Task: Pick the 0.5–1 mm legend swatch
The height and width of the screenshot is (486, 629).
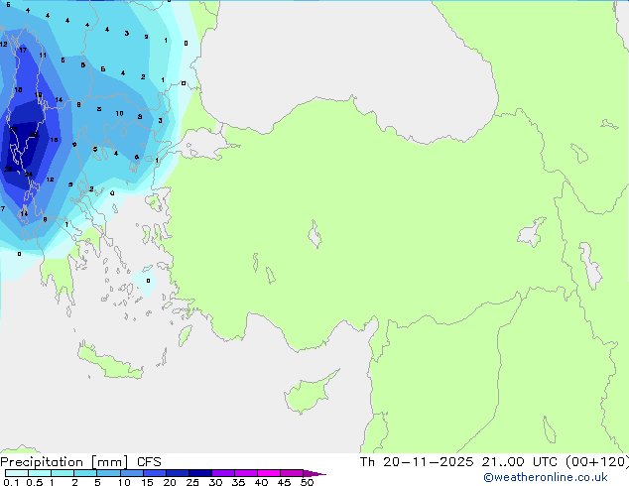Action: tap(40, 473)
